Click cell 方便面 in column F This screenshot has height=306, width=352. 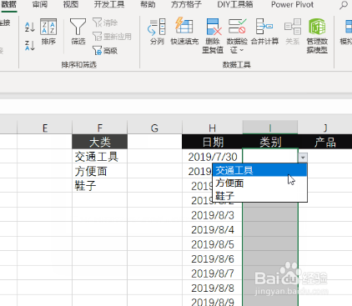point(100,171)
